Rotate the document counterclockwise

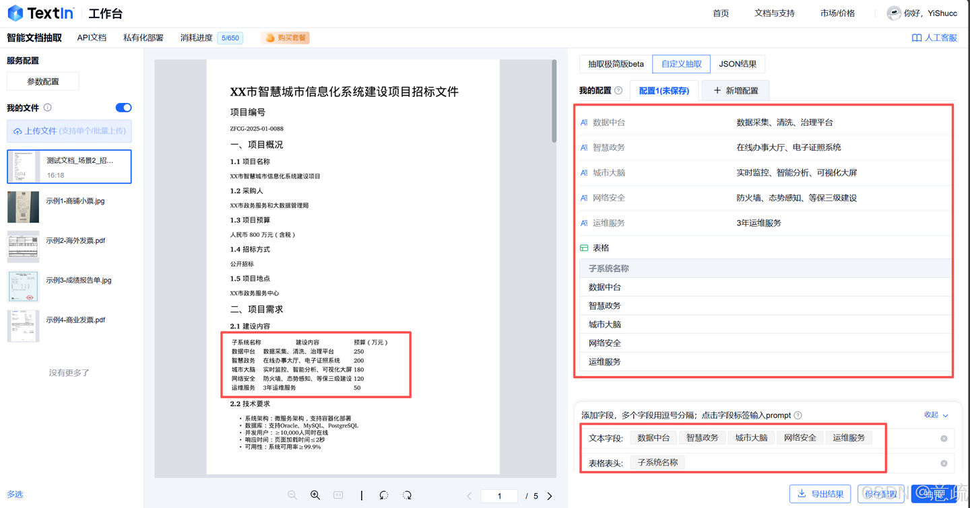click(384, 495)
